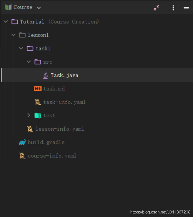The width and height of the screenshot is (193, 217).
Task: Collapse the Tutorial root node chevron
Action: pyautogui.click(x=6, y=21)
